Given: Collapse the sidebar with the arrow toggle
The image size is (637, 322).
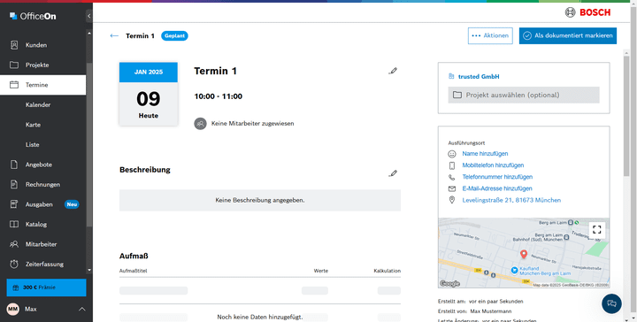Looking at the screenshot, I should [x=89, y=16].
